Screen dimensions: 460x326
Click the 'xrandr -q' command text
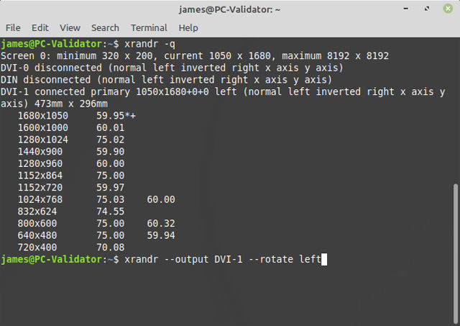click(x=150, y=44)
